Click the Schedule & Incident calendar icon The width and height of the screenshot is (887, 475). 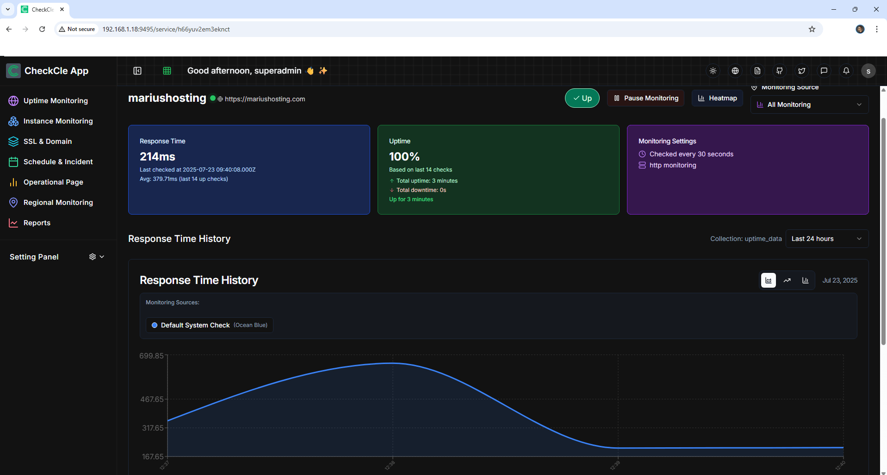13,162
